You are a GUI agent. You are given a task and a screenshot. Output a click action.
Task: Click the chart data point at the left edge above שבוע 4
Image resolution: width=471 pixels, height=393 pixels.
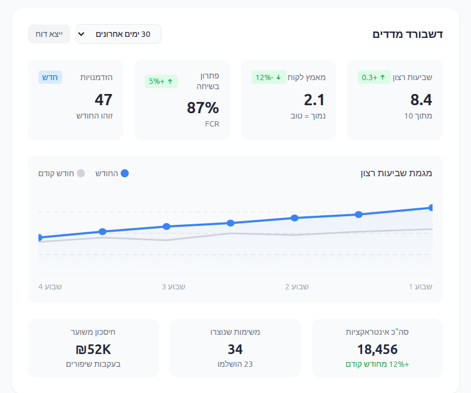click(40, 238)
